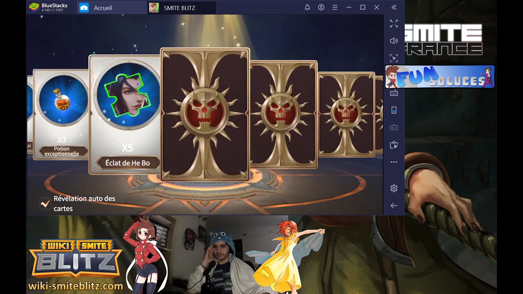Reveal the largest face-down skull card
Screen dimensions: 523x294
(205, 114)
